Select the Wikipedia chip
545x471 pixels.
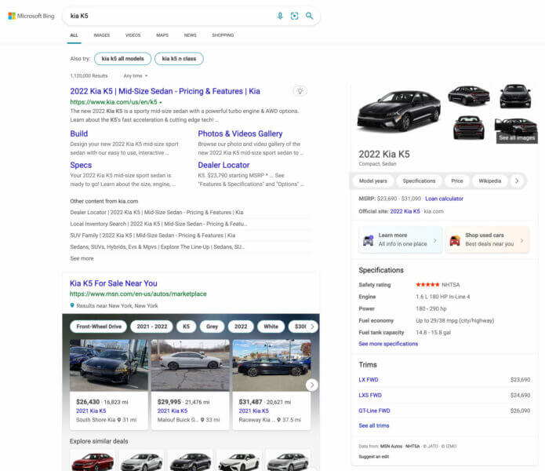point(490,181)
